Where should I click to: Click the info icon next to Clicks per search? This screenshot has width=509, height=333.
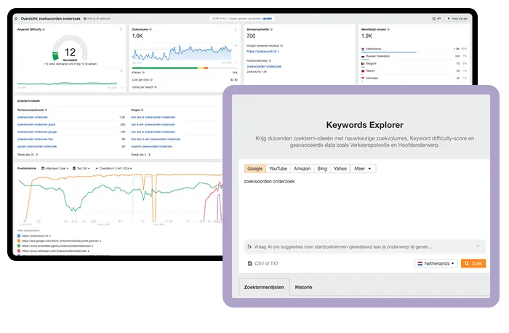(x=156, y=87)
